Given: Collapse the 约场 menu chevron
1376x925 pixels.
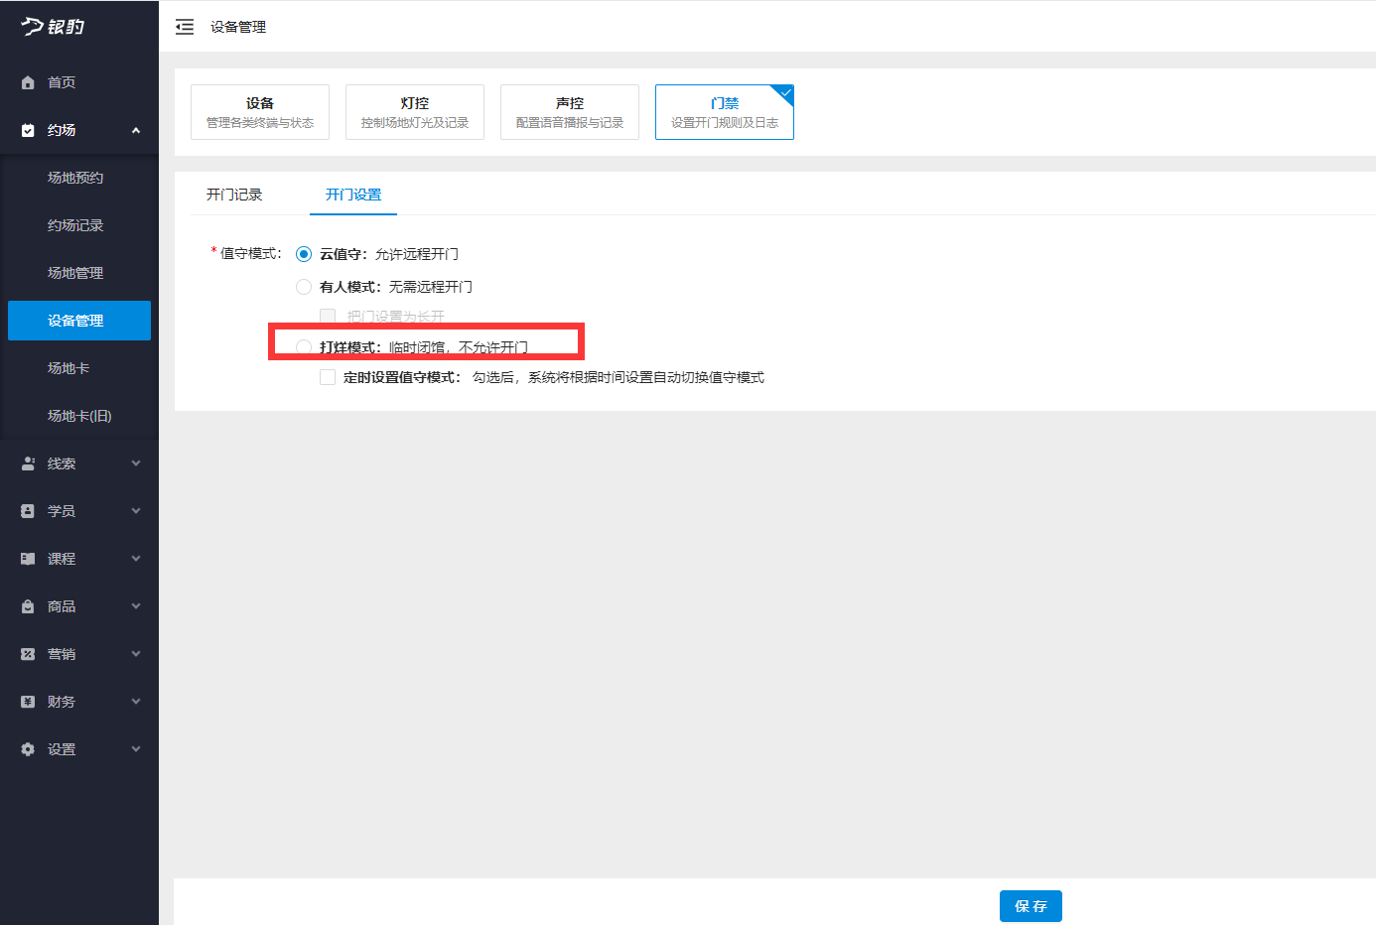Looking at the screenshot, I should (136, 130).
